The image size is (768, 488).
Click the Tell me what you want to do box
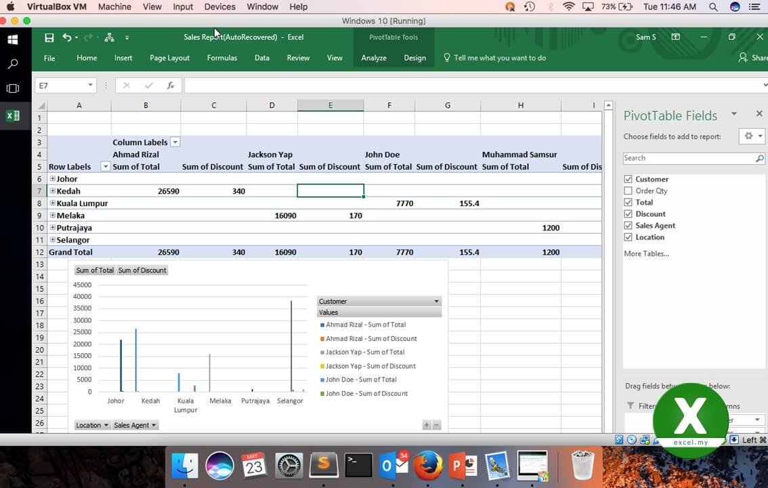[x=500, y=58]
